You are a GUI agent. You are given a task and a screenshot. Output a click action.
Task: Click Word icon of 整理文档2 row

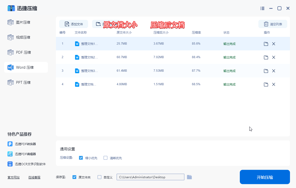[77, 57]
